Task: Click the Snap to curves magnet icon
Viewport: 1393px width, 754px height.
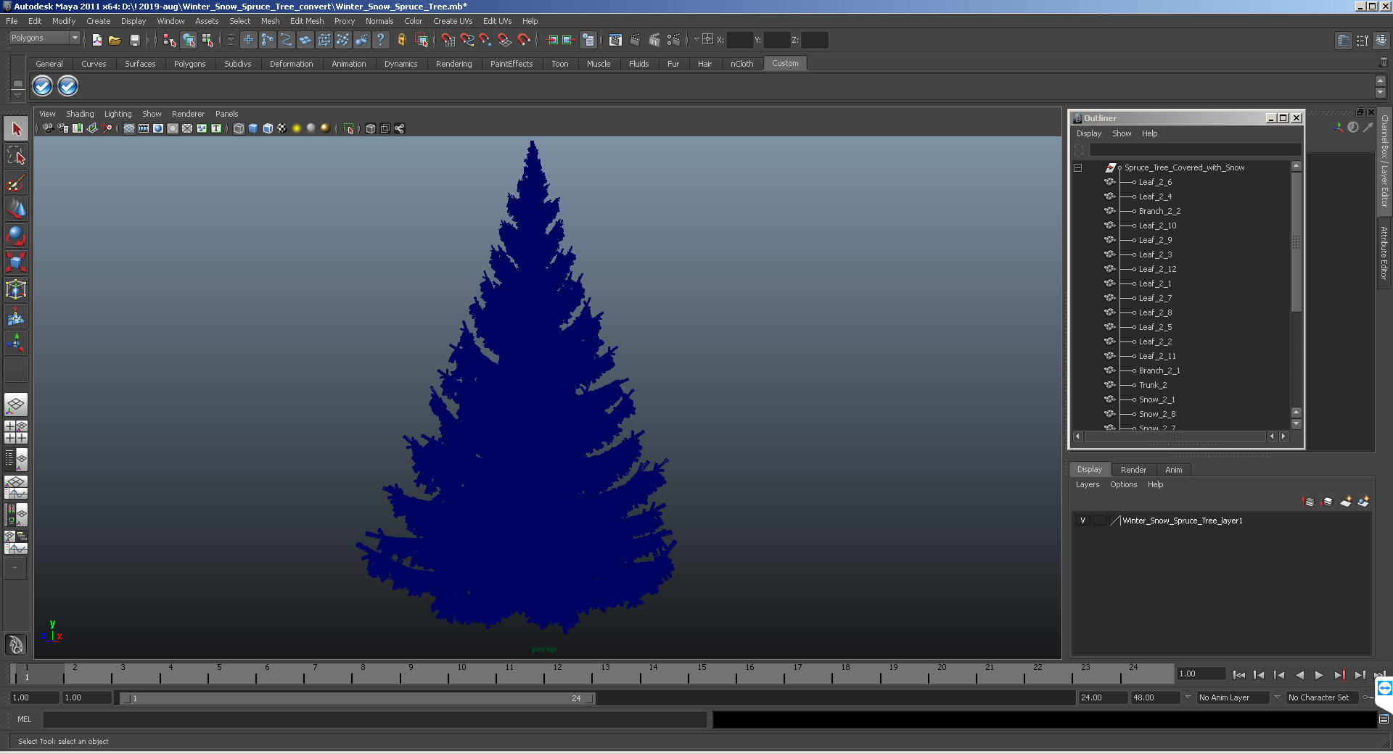Action: tap(467, 40)
